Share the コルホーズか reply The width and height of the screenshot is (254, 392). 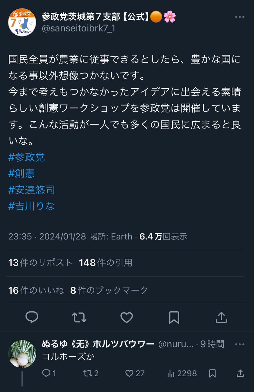[240, 373]
